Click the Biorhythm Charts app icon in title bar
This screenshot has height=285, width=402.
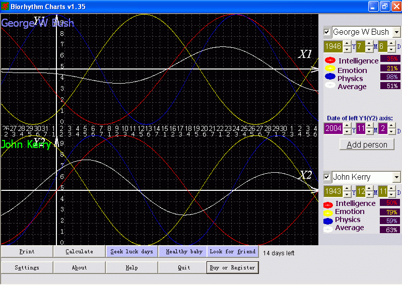click(x=5, y=7)
